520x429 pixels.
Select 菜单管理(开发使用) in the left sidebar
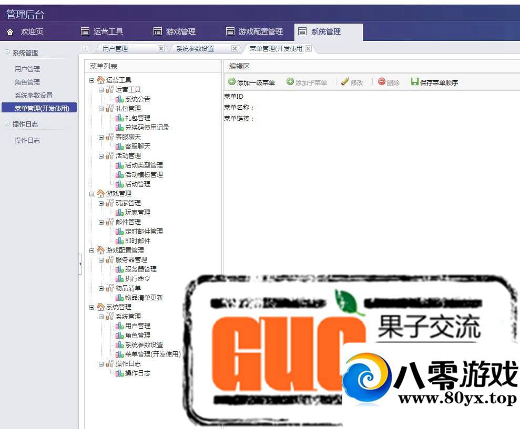(x=39, y=108)
